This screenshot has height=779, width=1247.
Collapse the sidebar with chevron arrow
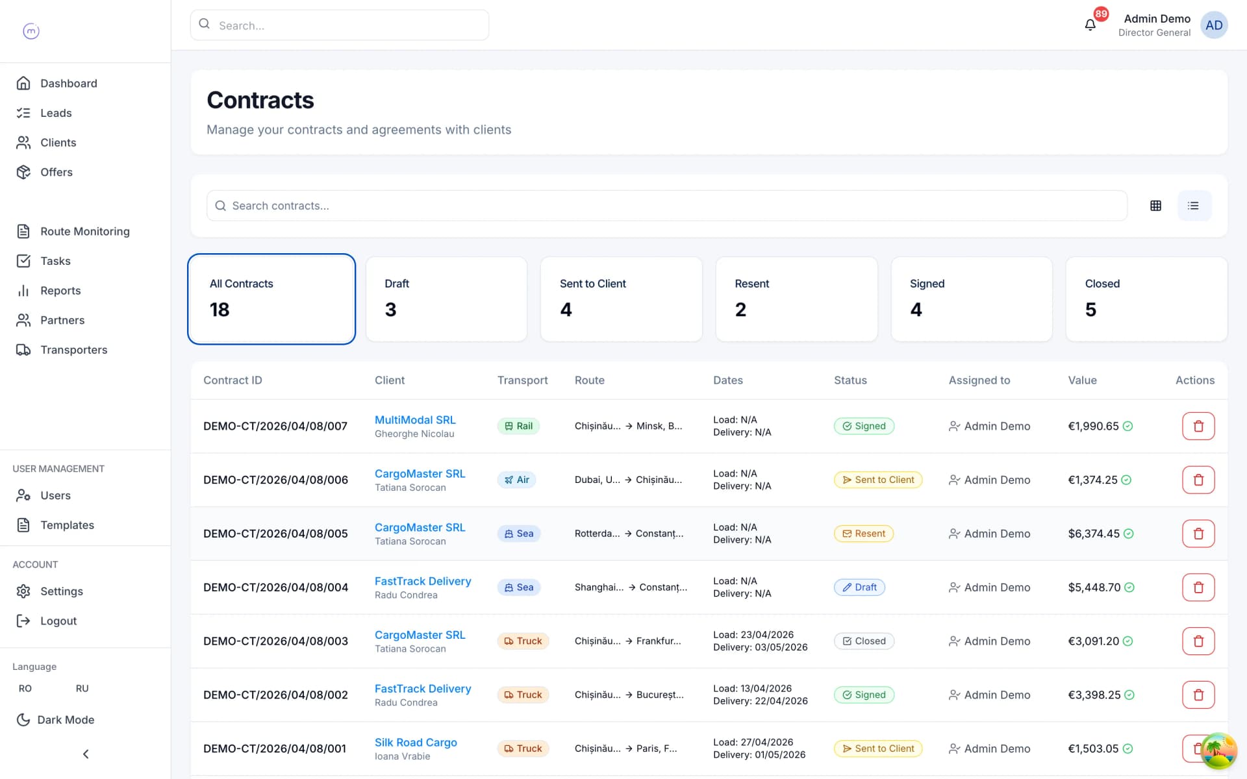coord(86,754)
